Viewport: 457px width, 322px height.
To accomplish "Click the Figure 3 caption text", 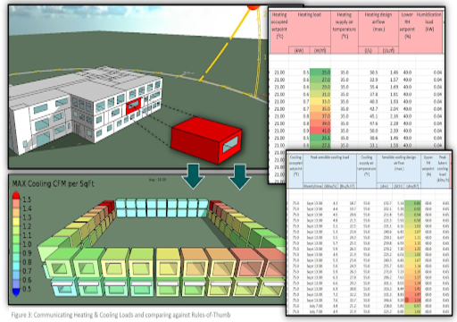I will 120,315.
